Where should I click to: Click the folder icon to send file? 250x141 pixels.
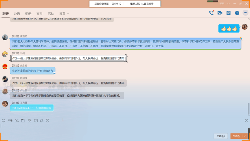tap(23, 121)
